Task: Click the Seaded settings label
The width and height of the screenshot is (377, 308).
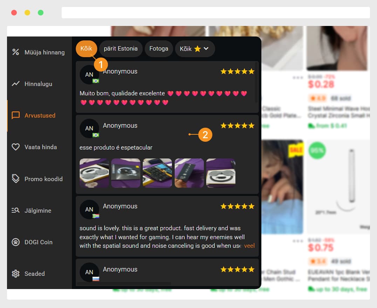Action: 35,274
